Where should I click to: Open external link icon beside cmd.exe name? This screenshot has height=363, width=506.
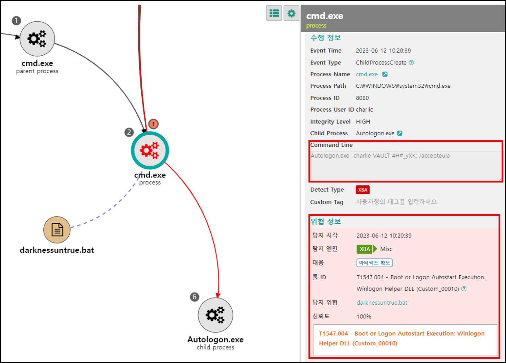pos(385,74)
